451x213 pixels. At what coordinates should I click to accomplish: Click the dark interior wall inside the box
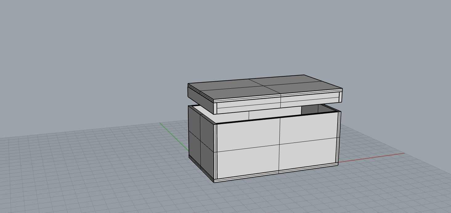(x=310, y=110)
